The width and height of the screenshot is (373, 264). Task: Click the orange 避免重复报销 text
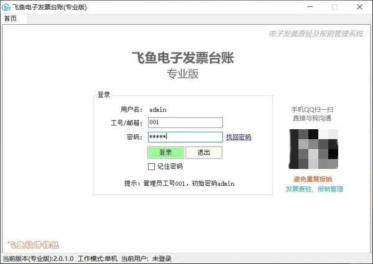pos(314,179)
